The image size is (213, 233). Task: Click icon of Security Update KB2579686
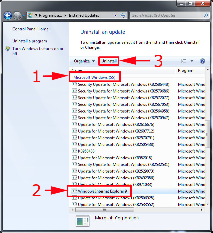click(x=75, y=91)
